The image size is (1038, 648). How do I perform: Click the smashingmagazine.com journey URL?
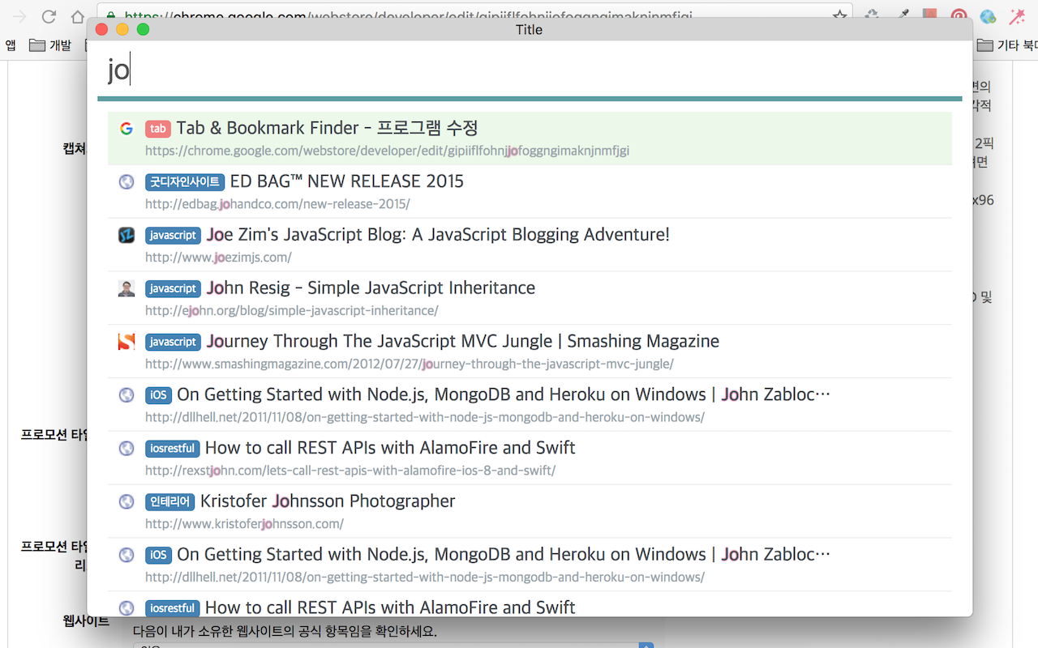[x=410, y=364]
